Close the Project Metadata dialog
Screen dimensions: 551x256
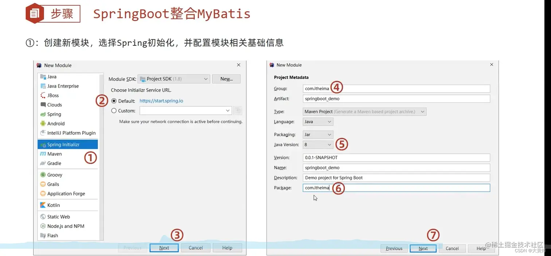(x=492, y=65)
